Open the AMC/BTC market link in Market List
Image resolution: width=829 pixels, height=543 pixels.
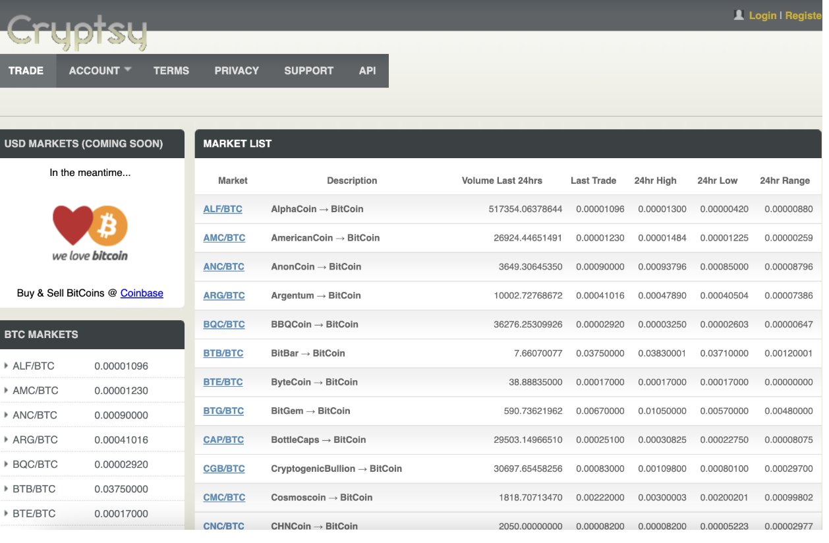click(x=224, y=238)
